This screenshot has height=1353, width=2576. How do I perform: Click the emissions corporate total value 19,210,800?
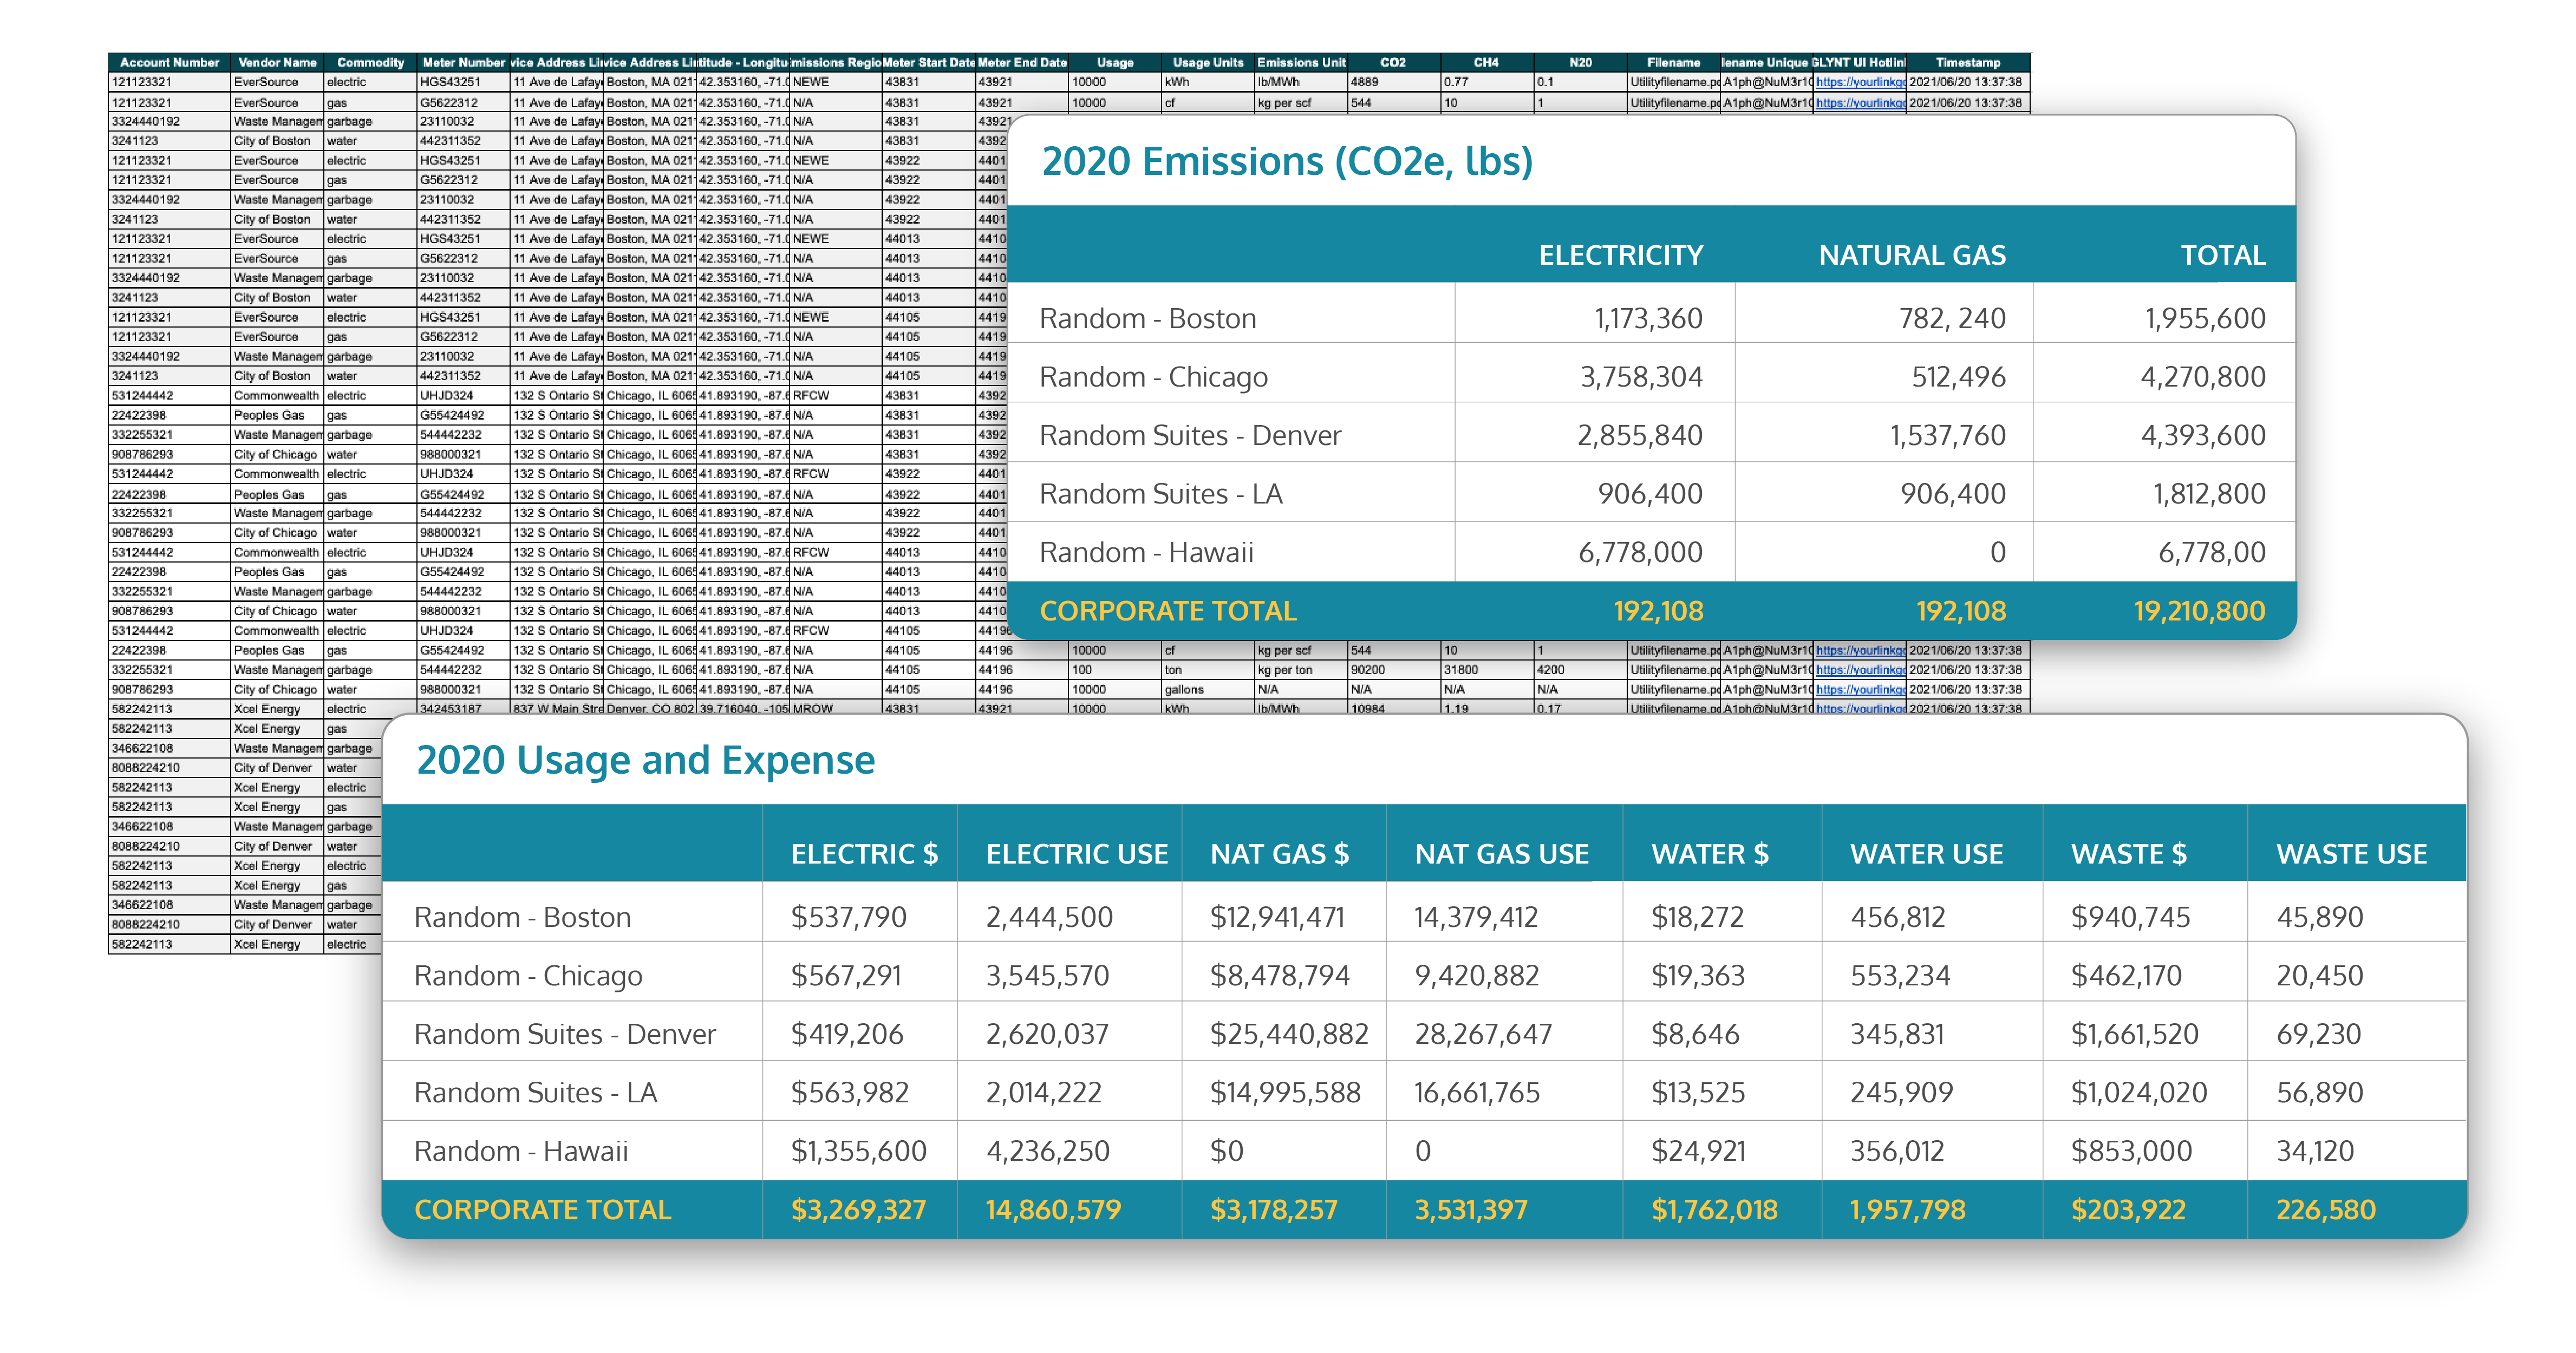coord(2198,611)
